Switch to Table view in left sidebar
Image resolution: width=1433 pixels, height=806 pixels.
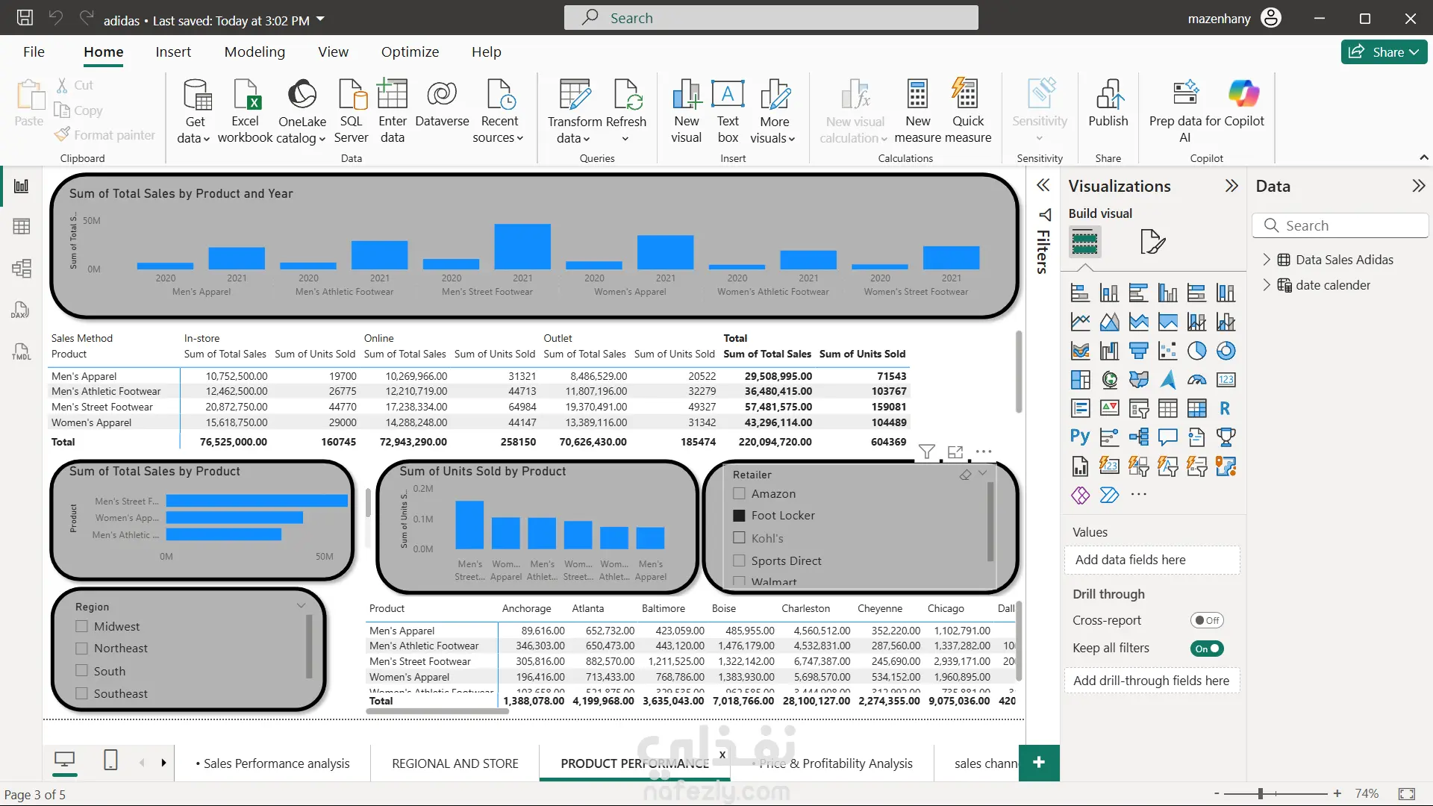21,227
